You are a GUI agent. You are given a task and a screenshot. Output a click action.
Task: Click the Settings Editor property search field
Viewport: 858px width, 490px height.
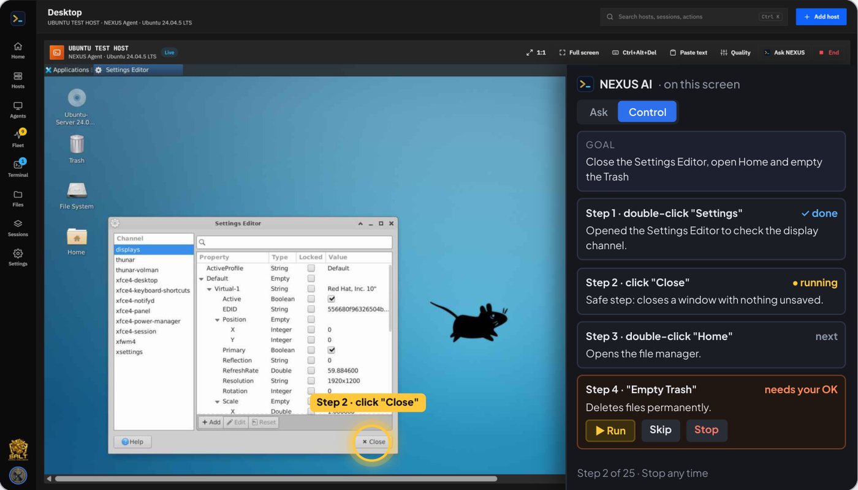[x=294, y=242]
